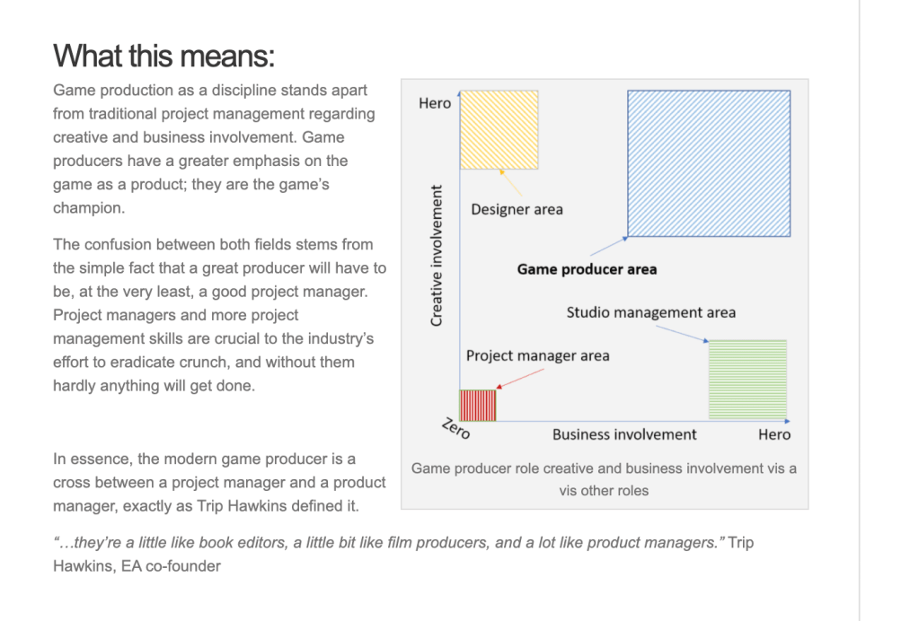
Task: Click the "Studio management area" label
Action: [650, 312]
